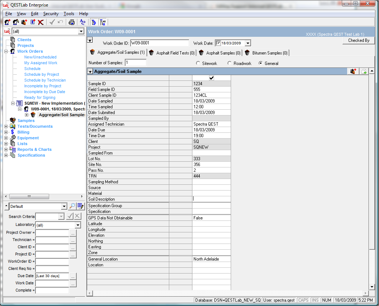The height and width of the screenshot is (306, 379).
Task: Click the red X delete toolbar icon
Action: 41,22
